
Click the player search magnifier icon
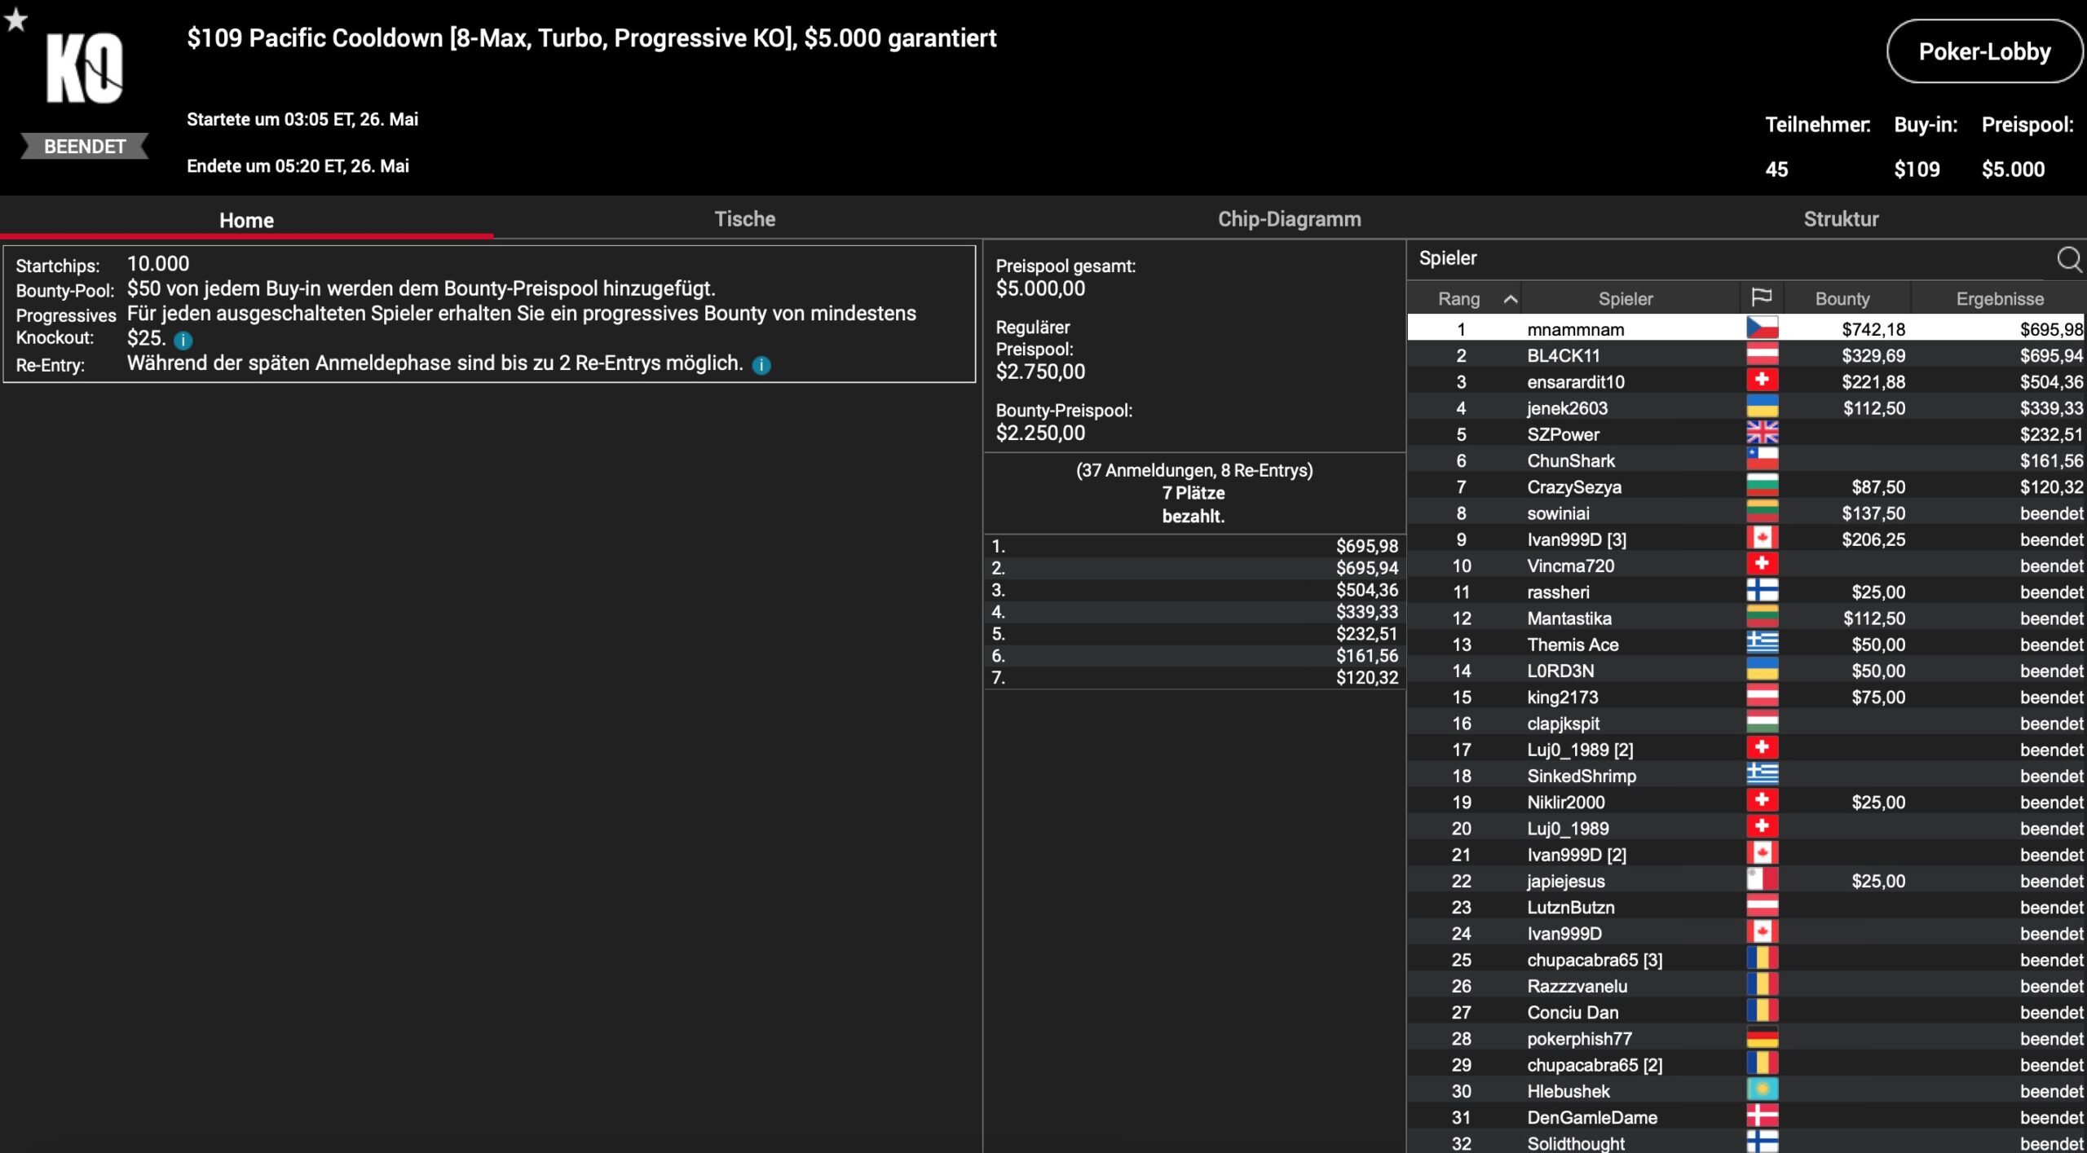(x=2068, y=259)
